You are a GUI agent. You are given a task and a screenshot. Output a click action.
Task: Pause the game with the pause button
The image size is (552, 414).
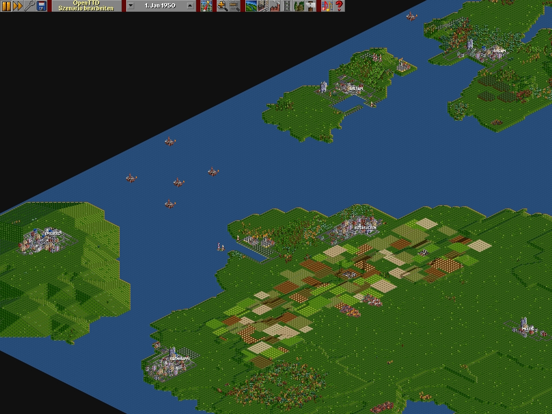point(6,6)
